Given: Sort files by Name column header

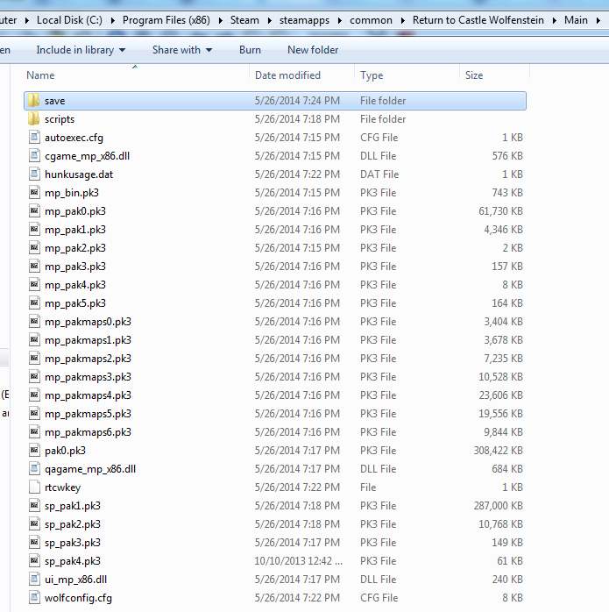Looking at the screenshot, I should coord(135,75).
